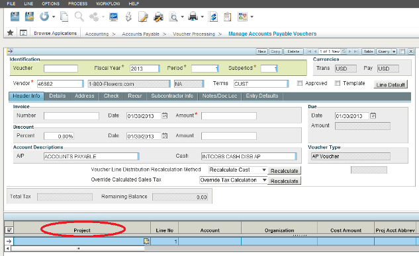Go to first record arrow
Viewport: 419px width, 256px height.
pos(309,51)
